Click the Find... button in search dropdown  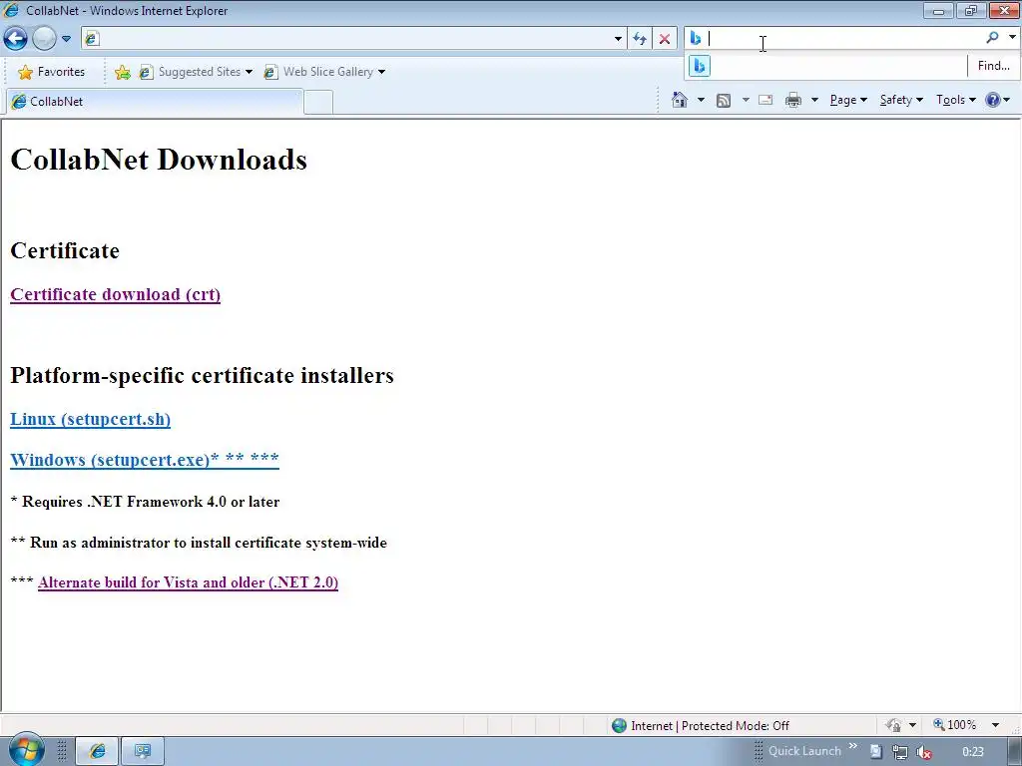click(x=993, y=66)
